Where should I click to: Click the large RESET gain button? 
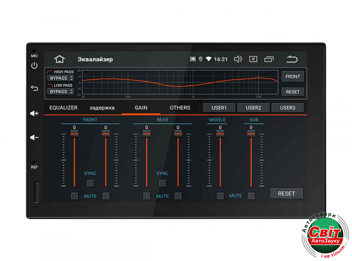point(286,193)
